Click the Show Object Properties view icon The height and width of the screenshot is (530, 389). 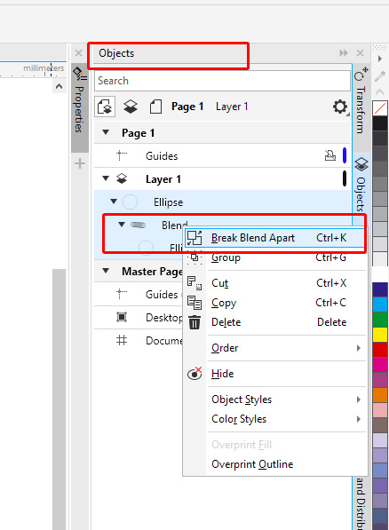tap(105, 107)
